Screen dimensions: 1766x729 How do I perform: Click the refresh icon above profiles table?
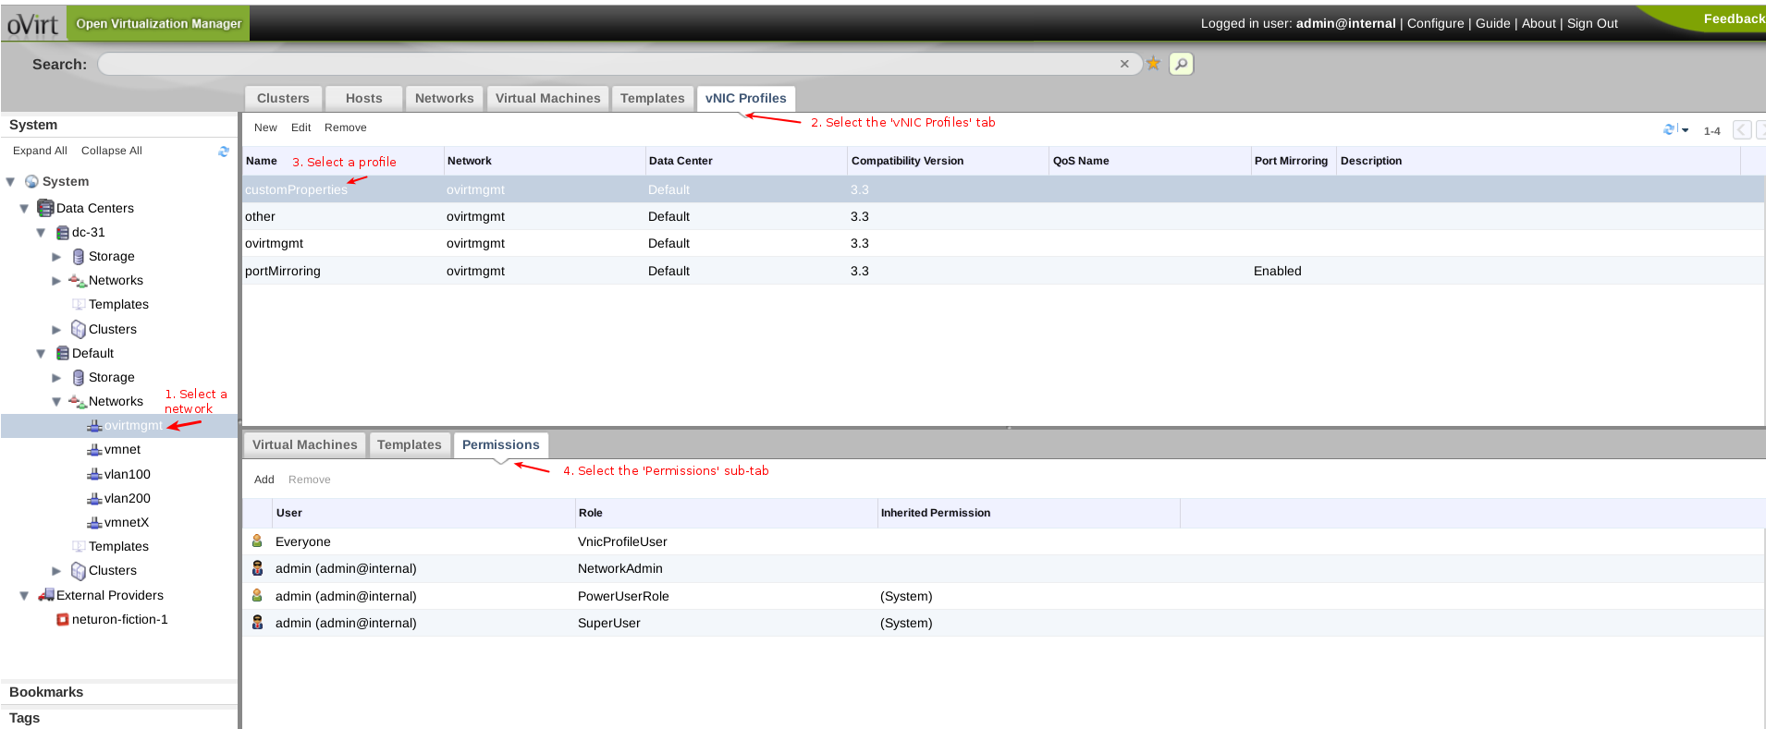pyautogui.click(x=1669, y=130)
